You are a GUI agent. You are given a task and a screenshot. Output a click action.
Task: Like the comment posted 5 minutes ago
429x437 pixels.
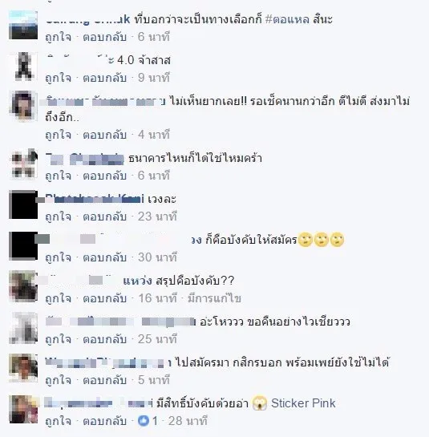(59, 380)
